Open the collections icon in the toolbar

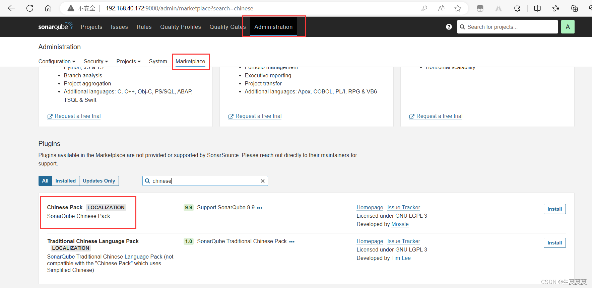(574, 8)
